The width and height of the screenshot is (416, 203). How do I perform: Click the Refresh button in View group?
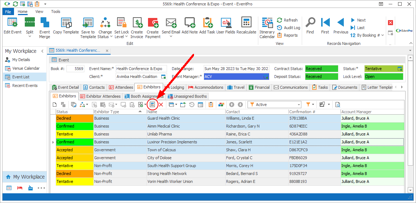click(287, 20)
